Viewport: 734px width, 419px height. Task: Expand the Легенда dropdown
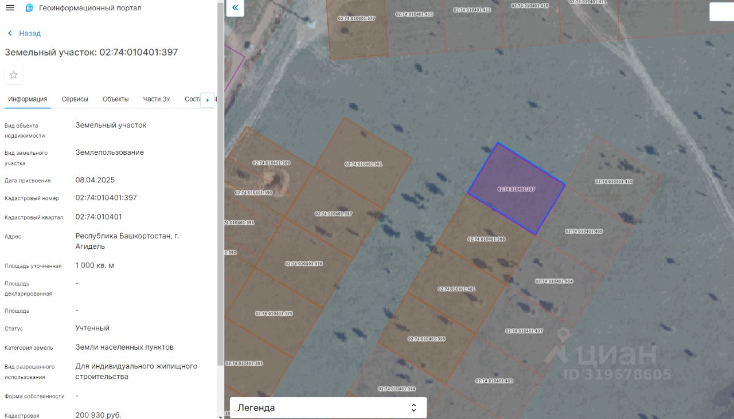pyautogui.click(x=329, y=408)
